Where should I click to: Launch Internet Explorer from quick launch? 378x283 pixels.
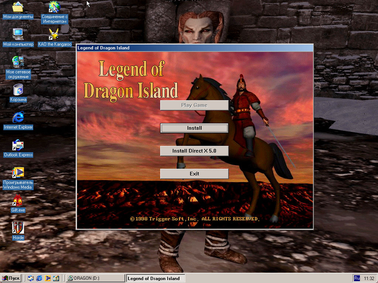(x=39, y=278)
